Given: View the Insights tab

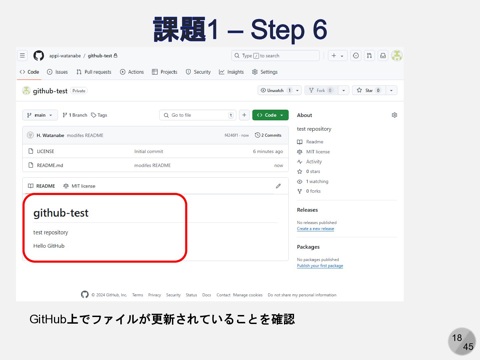Looking at the screenshot, I should [231, 72].
